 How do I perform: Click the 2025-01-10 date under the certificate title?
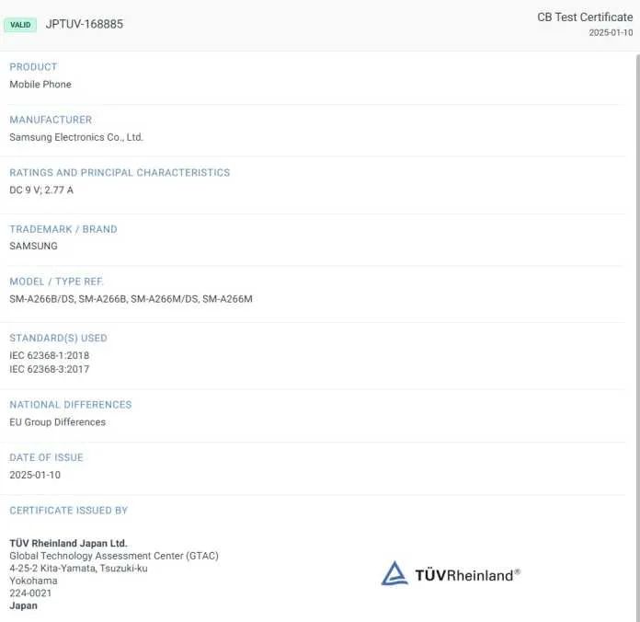tap(611, 33)
